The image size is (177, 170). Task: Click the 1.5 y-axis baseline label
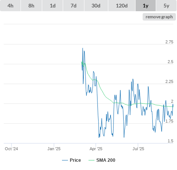tap(170, 141)
